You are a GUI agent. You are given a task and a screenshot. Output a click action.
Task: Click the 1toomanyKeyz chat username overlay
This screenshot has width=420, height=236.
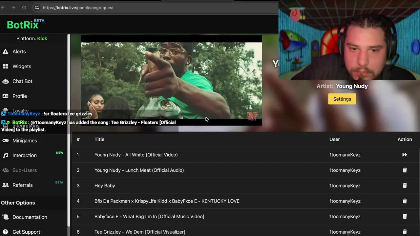click(x=24, y=114)
